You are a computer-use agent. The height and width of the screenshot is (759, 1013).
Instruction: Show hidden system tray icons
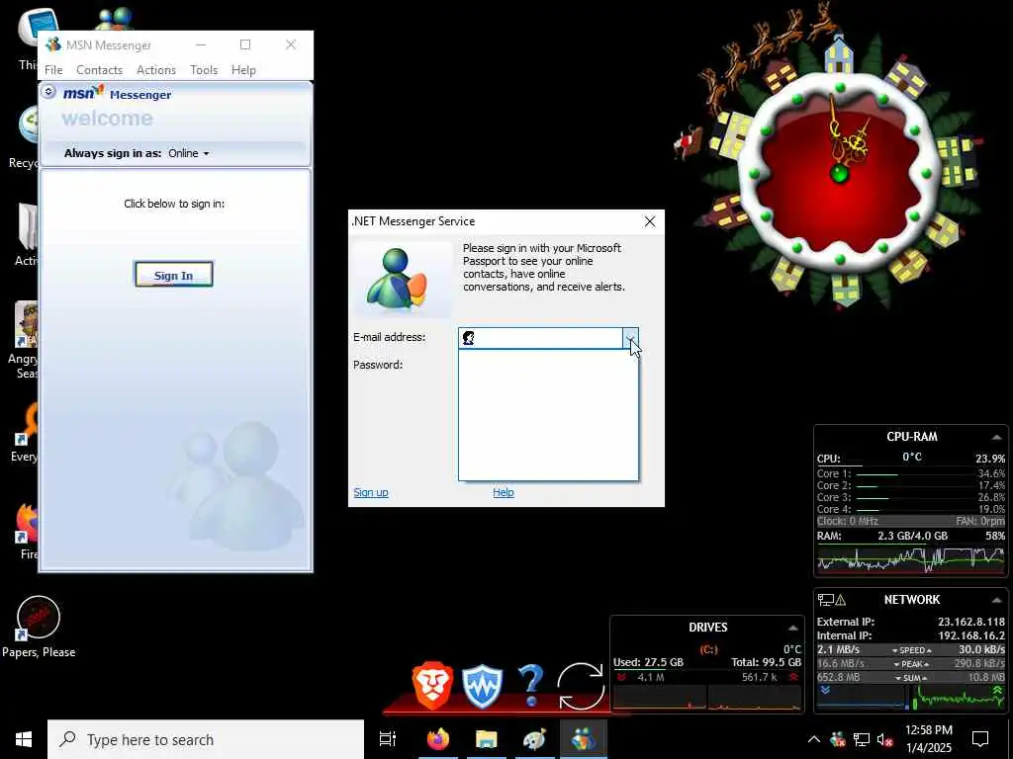tap(814, 739)
